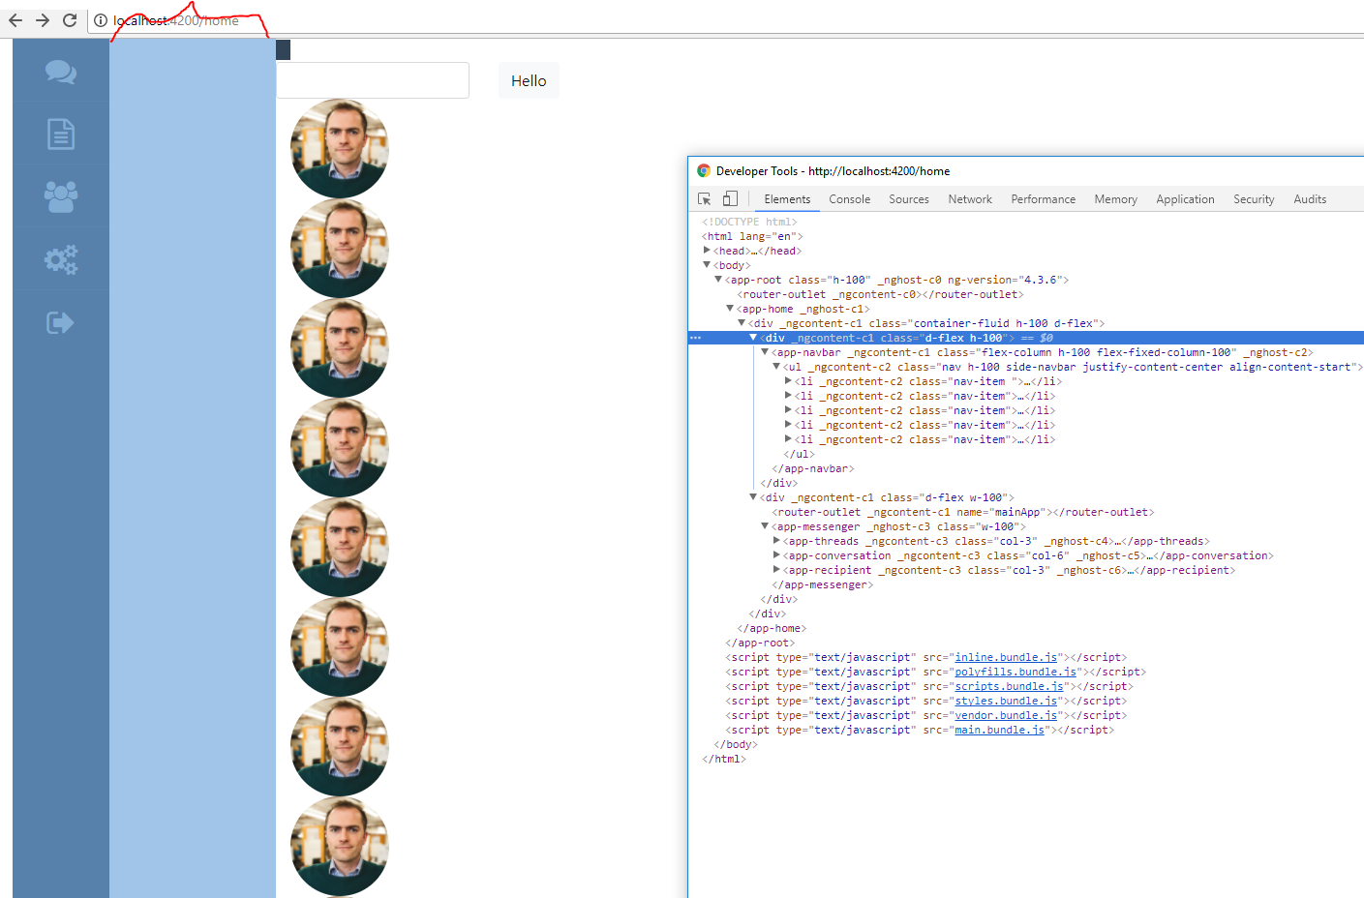View site information icon in address bar
Image resolution: width=1364 pixels, height=898 pixels.
click(101, 20)
